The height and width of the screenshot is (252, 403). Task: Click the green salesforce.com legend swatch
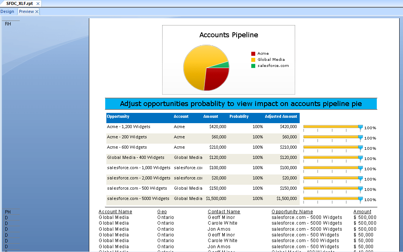(x=253, y=66)
